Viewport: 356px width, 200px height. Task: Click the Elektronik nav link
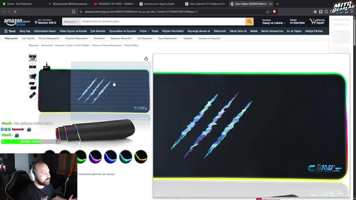pos(220,31)
